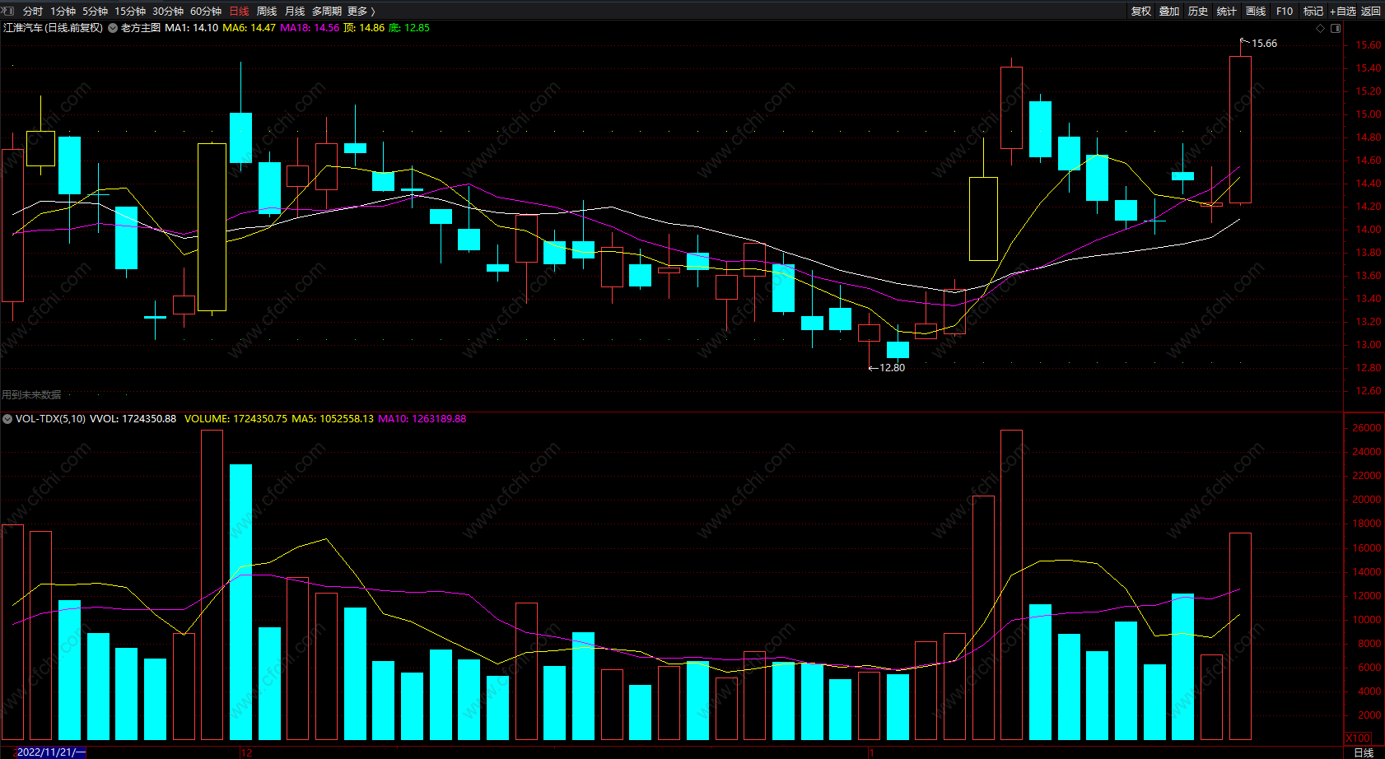This screenshot has height=759, width=1385.
Task: Click the 12 month marker on time axis
Action: pos(246,753)
